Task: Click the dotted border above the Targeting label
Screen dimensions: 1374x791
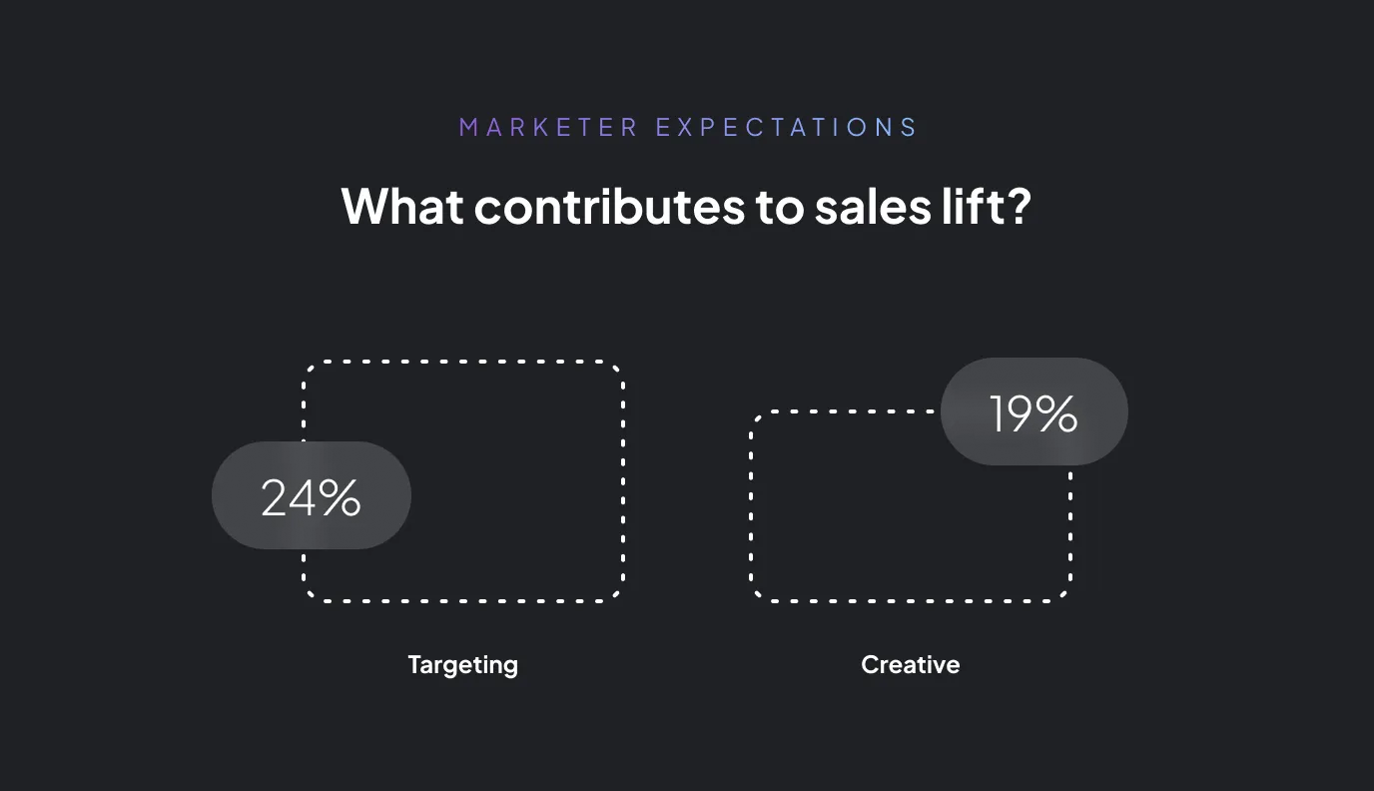Action: pos(463,601)
